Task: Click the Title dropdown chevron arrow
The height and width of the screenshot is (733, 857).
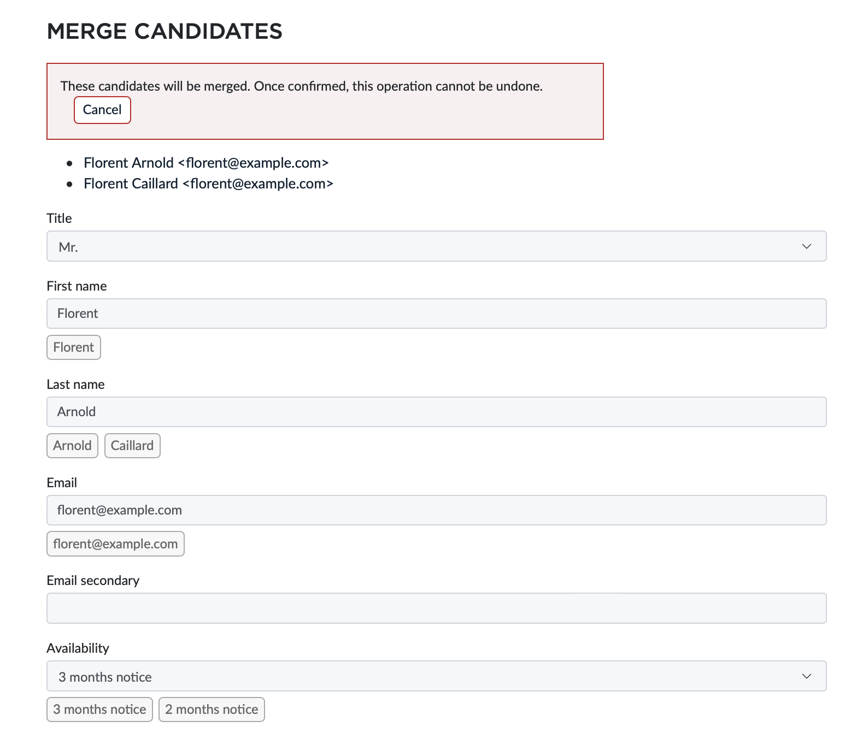Action: (806, 246)
